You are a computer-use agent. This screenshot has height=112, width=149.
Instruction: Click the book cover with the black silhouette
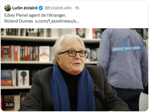[24, 78]
